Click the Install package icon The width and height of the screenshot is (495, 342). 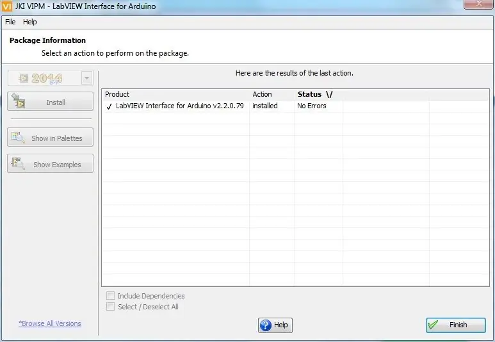click(19, 101)
